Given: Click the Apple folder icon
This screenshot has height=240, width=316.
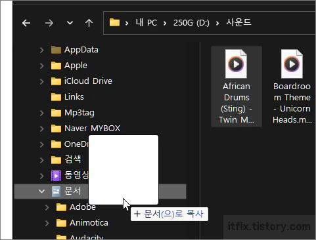Looking at the screenshot, I should pyautogui.click(x=56, y=66).
